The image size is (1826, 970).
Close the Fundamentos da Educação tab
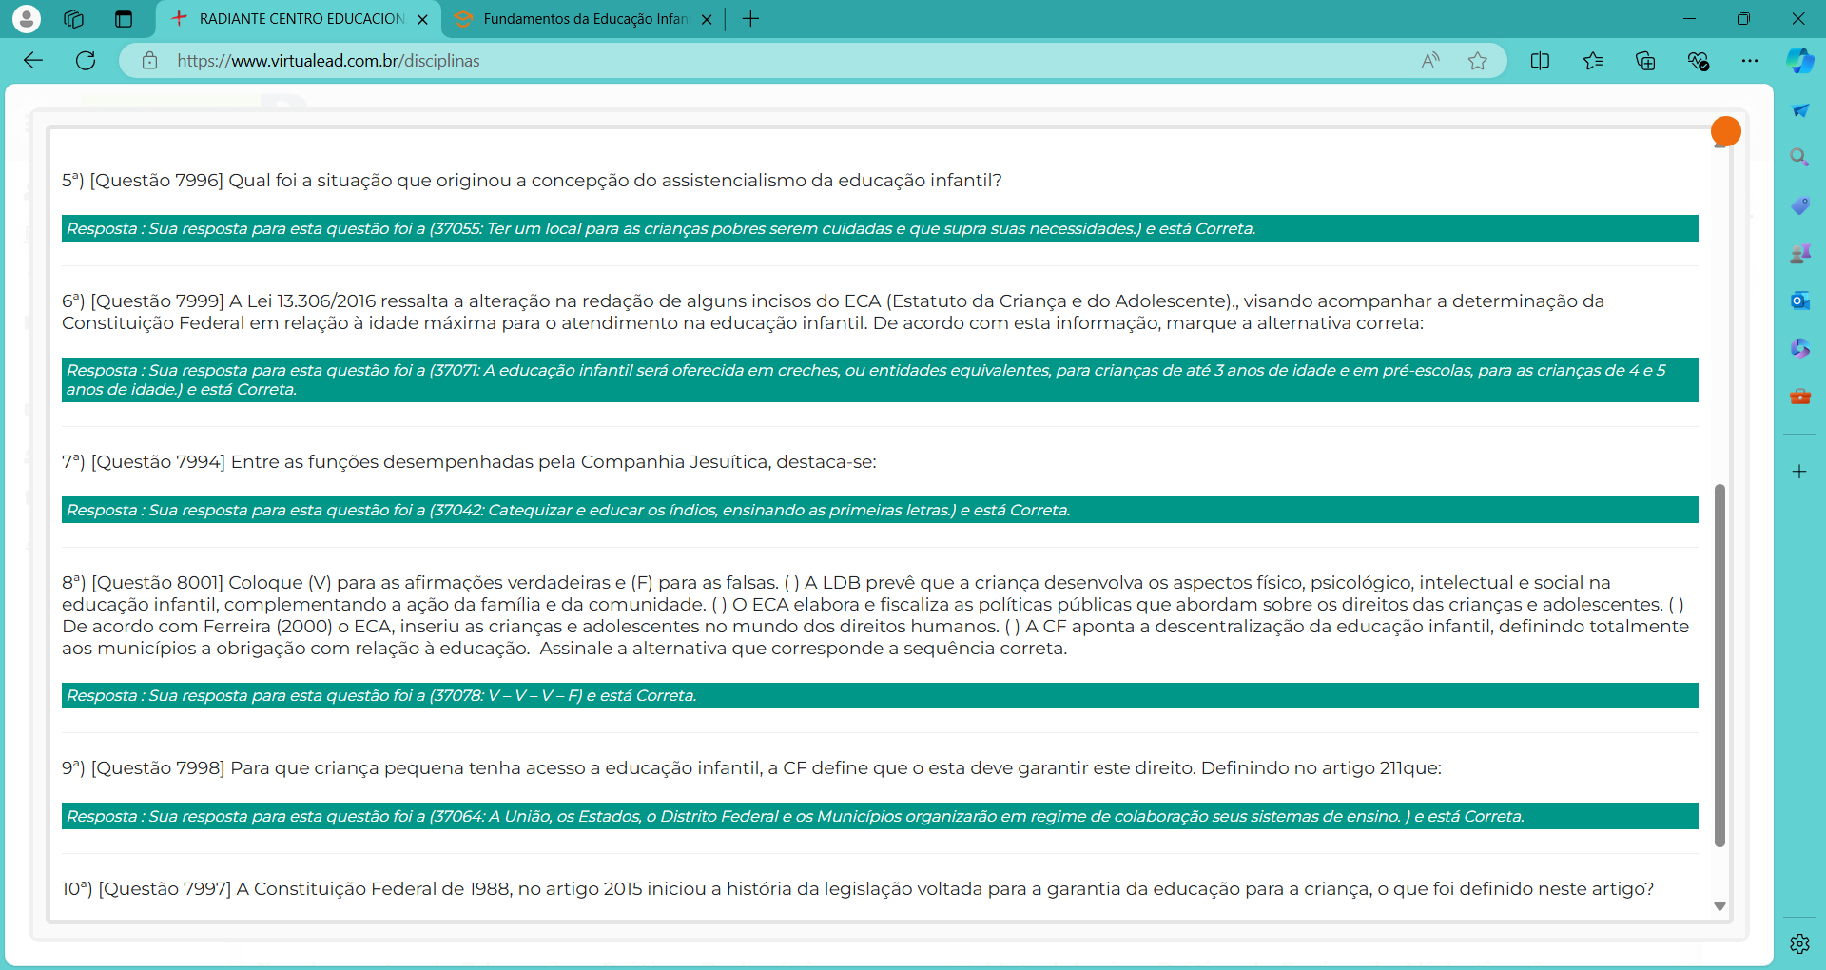point(707,20)
